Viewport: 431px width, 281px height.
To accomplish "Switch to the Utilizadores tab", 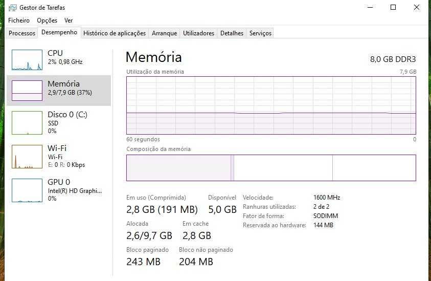I will (x=198, y=33).
